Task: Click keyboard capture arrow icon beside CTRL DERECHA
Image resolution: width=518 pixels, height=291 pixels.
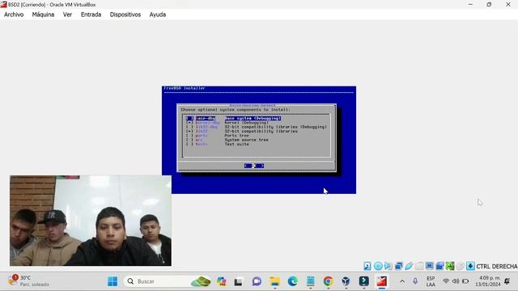Action: (470, 266)
